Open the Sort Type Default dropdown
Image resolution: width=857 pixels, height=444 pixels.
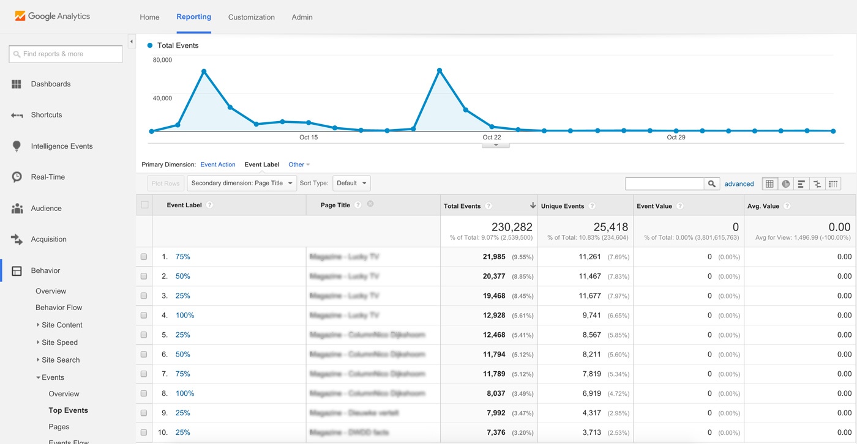point(351,183)
